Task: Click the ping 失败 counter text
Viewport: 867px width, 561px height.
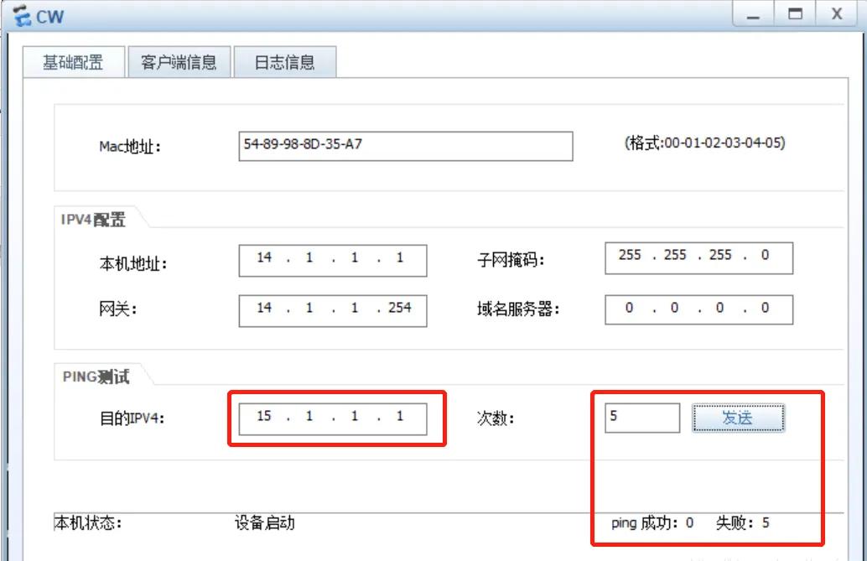Action: [x=743, y=522]
